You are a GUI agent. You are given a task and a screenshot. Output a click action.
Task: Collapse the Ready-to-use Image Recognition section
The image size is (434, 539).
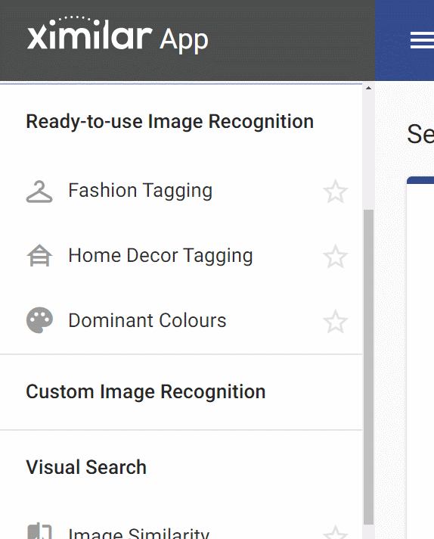point(181,122)
